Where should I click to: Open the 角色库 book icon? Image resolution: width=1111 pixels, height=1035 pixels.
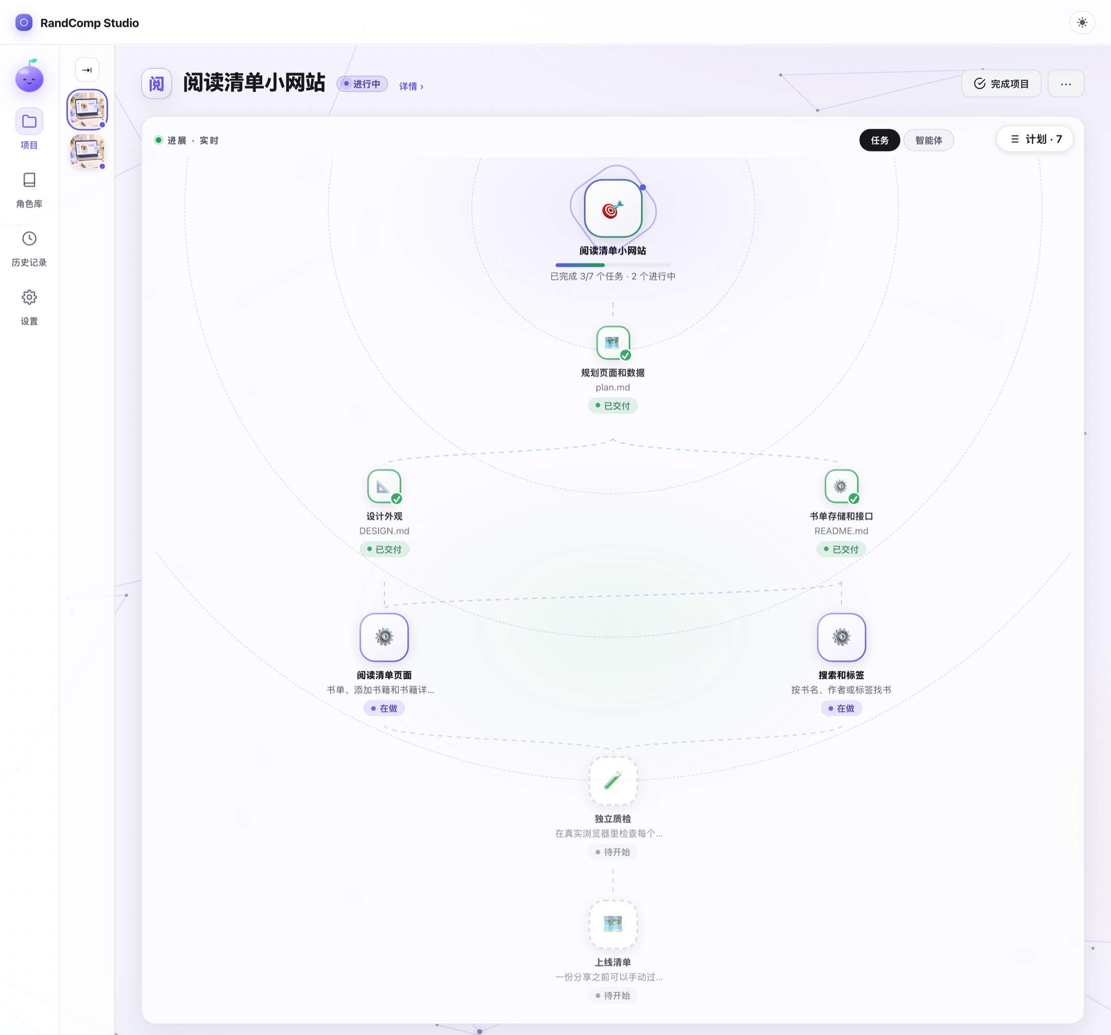pyautogui.click(x=29, y=180)
